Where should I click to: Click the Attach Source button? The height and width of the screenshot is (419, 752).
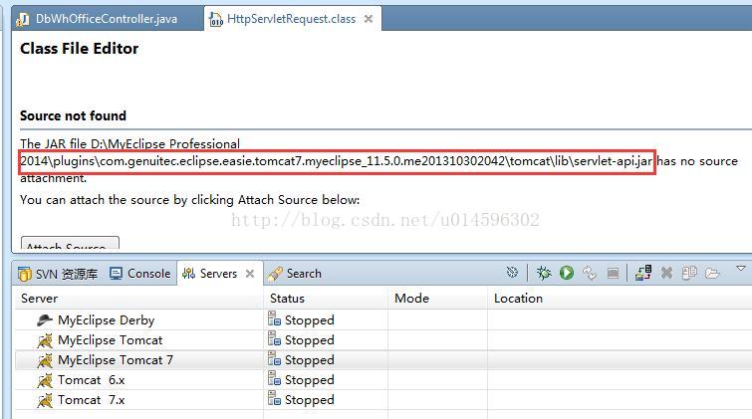tap(70, 244)
